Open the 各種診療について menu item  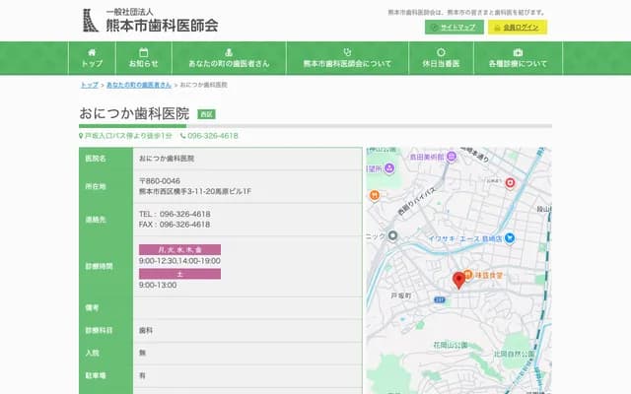518,57
